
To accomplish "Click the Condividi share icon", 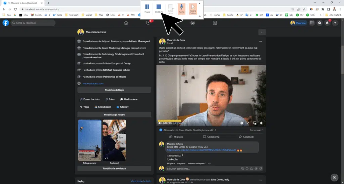I will (x=241, y=137).
